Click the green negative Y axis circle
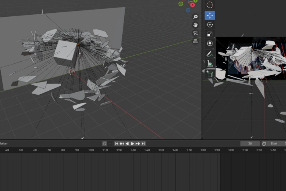Image resolution: width=286 pixels, height=191 pixels. 181,4
